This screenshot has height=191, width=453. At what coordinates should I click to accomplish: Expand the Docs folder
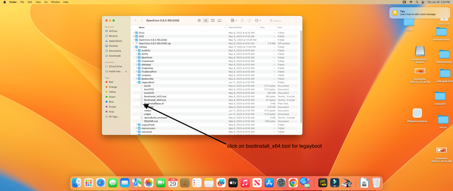(x=134, y=33)
